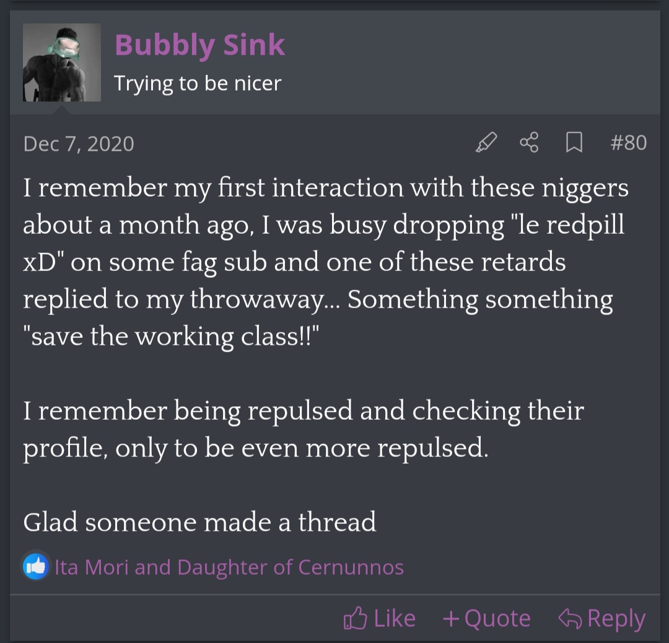Click the highlighter pen icon

coord(486,143)
